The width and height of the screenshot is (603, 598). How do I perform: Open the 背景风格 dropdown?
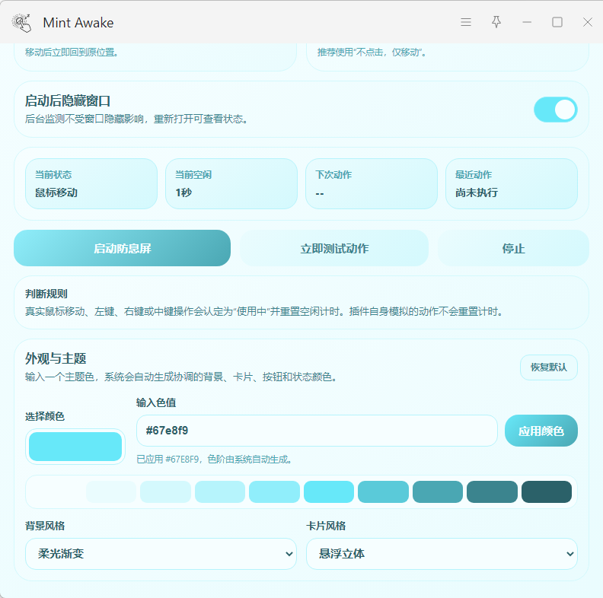[161, 554]
